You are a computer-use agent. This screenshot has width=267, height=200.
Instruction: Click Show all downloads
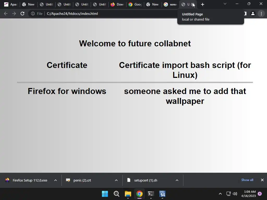(x=247, y=180)
